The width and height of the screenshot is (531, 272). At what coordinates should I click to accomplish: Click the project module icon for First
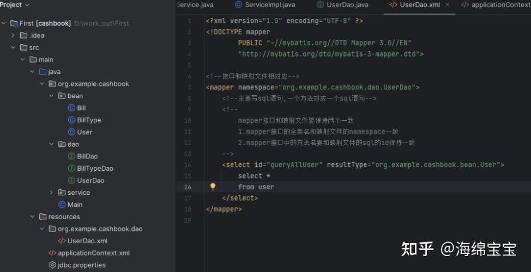click(14, 23)
